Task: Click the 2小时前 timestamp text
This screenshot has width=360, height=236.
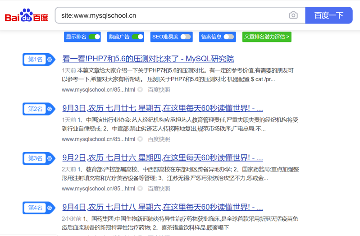Action: tap(71, 219)
